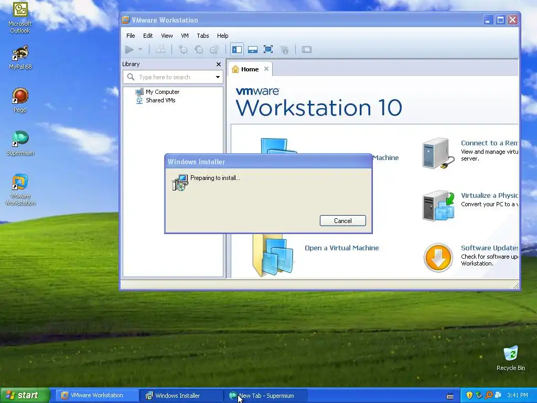The image size is (537, 403).
Task: Open the power options dropdown arrow in the toolbar
Action: pyautogui.click(x=140, y=50)
